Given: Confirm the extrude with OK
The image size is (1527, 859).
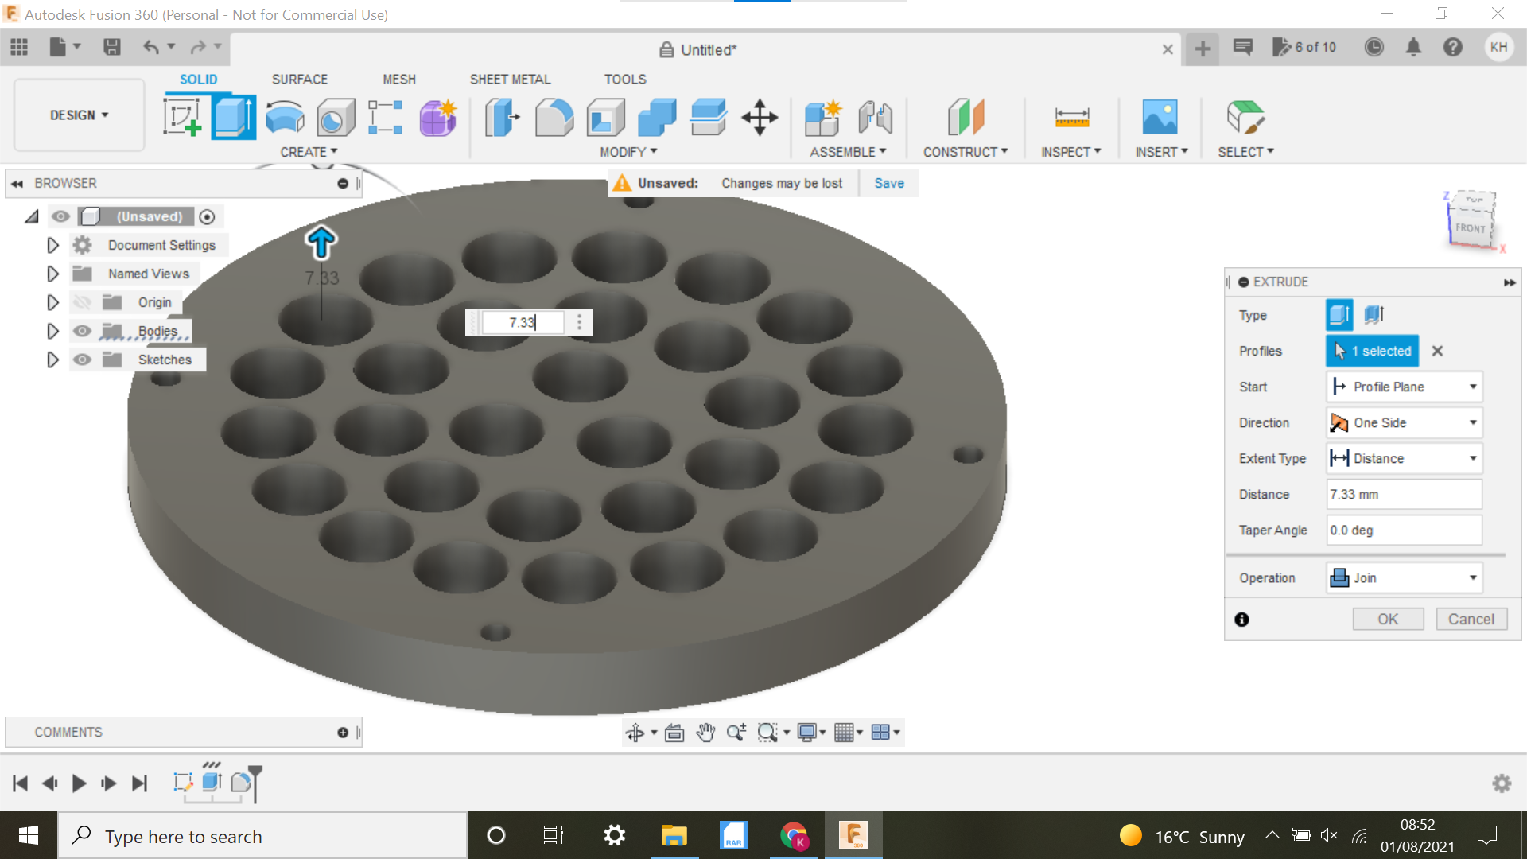Looking at the screenshot, I should [1388, 619].
